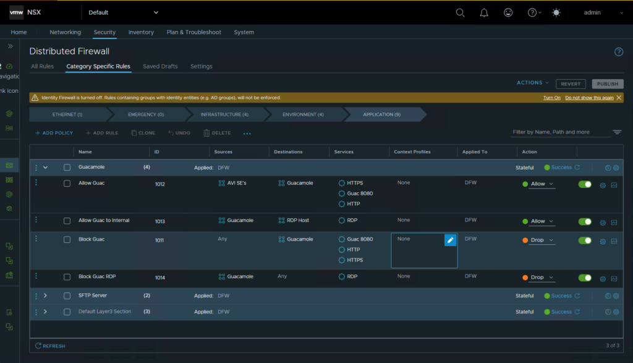This screenshot has height=363, width=633.
Task: Open the Inventory menu
Action: pyautogui.click(x=141, y=32)
